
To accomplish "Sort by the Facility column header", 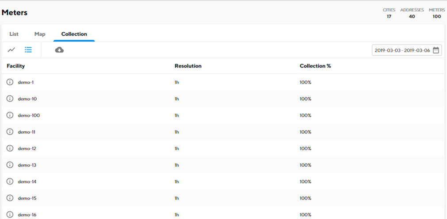I will point(15,66).
